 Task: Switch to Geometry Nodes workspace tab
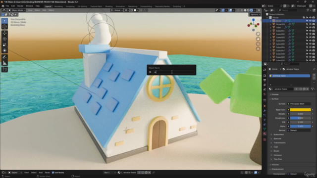[x=162, y=6]
